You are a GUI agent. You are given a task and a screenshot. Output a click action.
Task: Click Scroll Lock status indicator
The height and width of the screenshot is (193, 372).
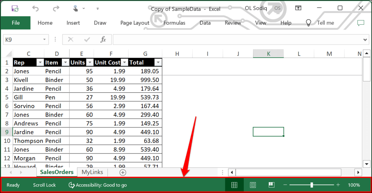44,185
